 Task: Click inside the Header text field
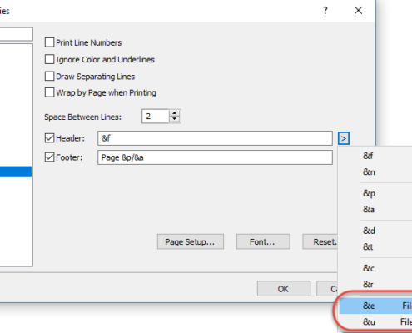pos(215,138)
